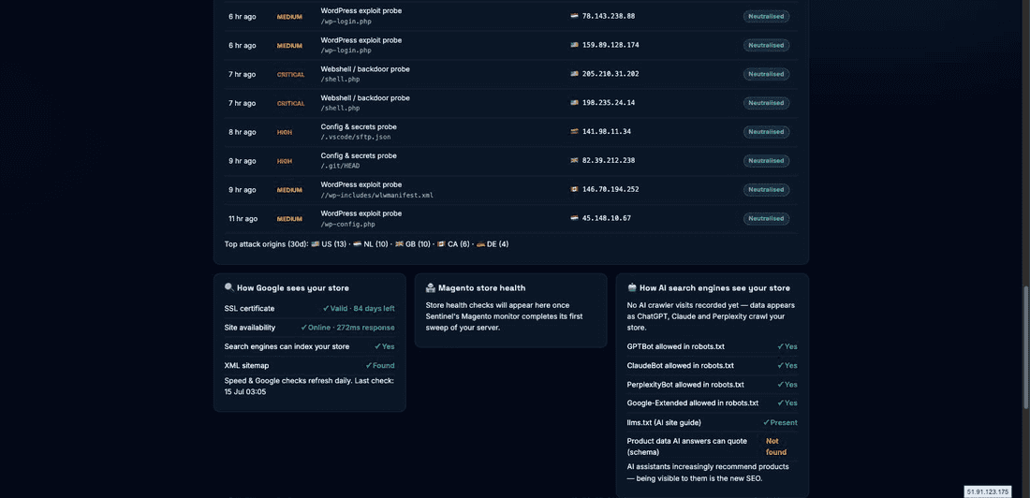
Task: Click the flag icon beside 78.143.238.88
Action: (574, 16)
